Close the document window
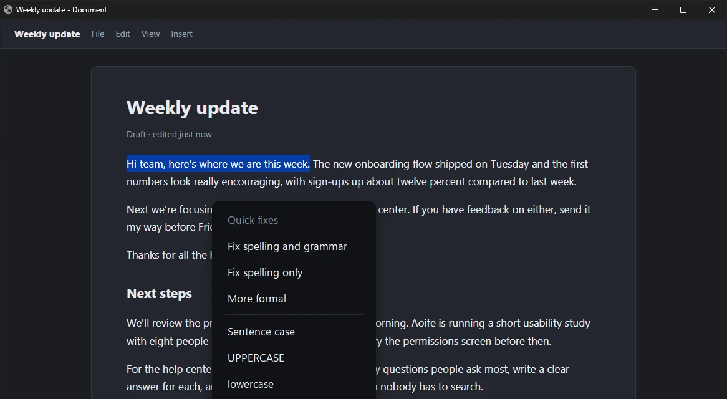 click(711, 10)
